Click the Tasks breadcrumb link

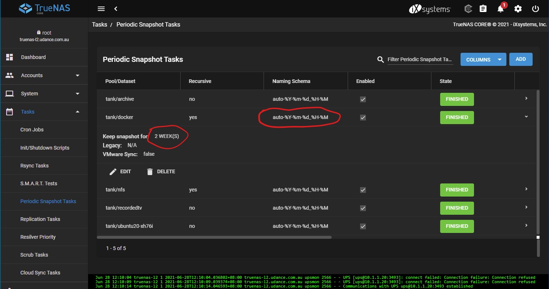point(99,25)
